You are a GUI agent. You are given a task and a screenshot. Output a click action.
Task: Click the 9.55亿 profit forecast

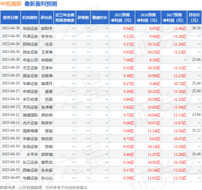coord(129,68)
